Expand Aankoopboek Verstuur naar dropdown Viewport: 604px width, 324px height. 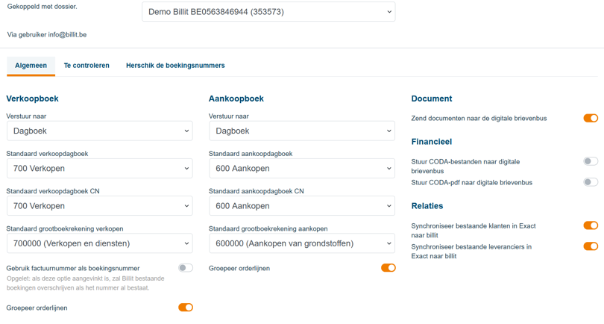click(302, 131)
